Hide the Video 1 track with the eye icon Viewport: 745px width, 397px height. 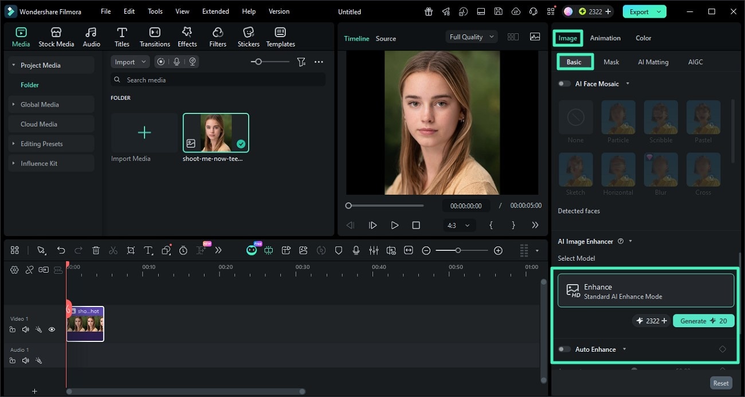52,329
